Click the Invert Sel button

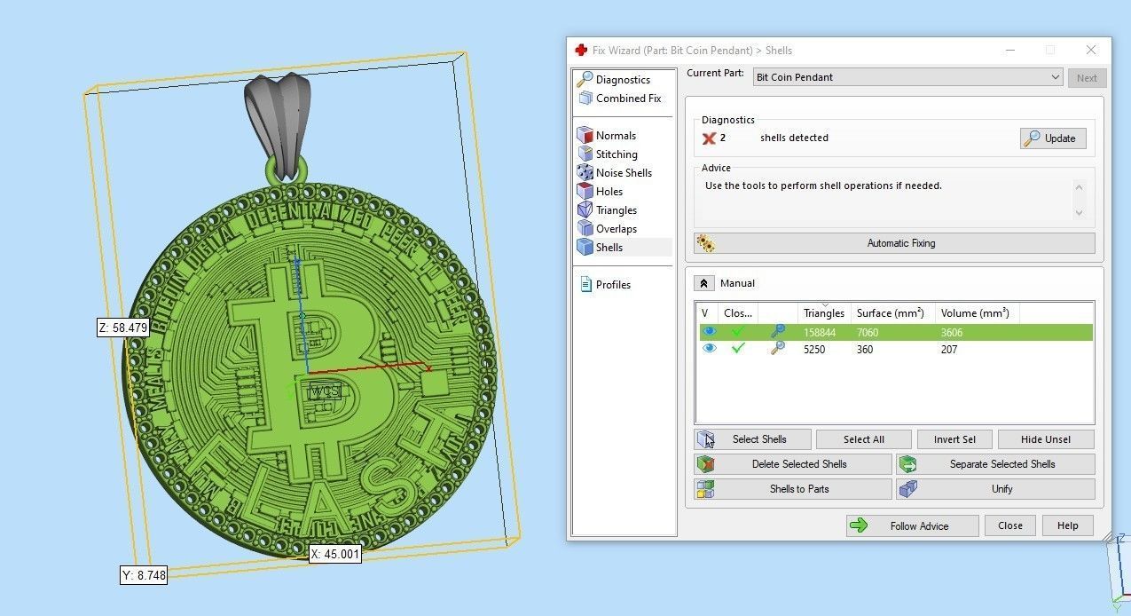tap(954, 439)
